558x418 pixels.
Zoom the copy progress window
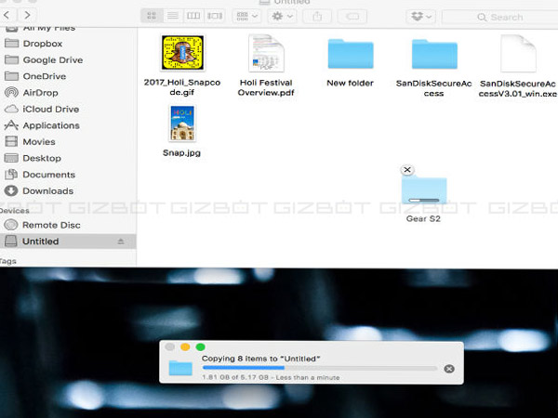pyautogui.click(x=200, y=346)
